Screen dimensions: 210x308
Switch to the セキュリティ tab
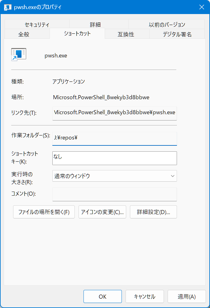click(37, 24)
